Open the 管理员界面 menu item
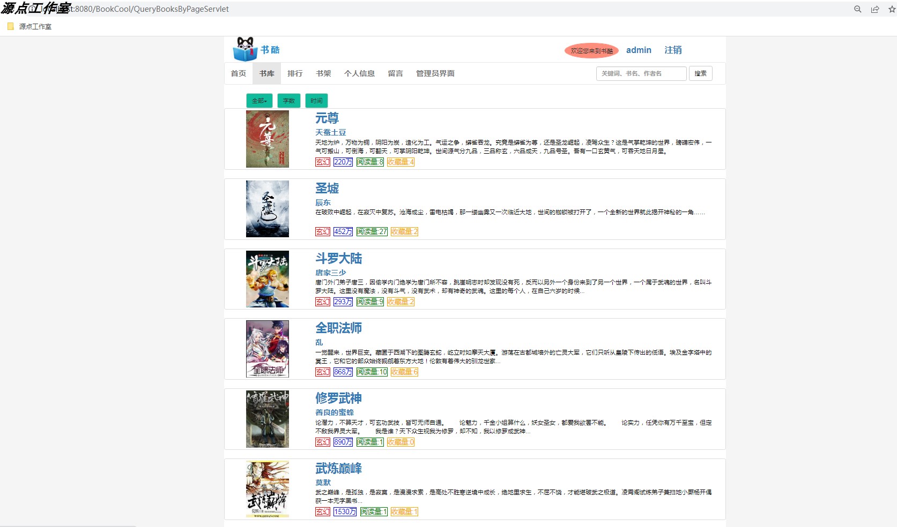Viewport: 897px width, 527px height. [x=434, y=73]
